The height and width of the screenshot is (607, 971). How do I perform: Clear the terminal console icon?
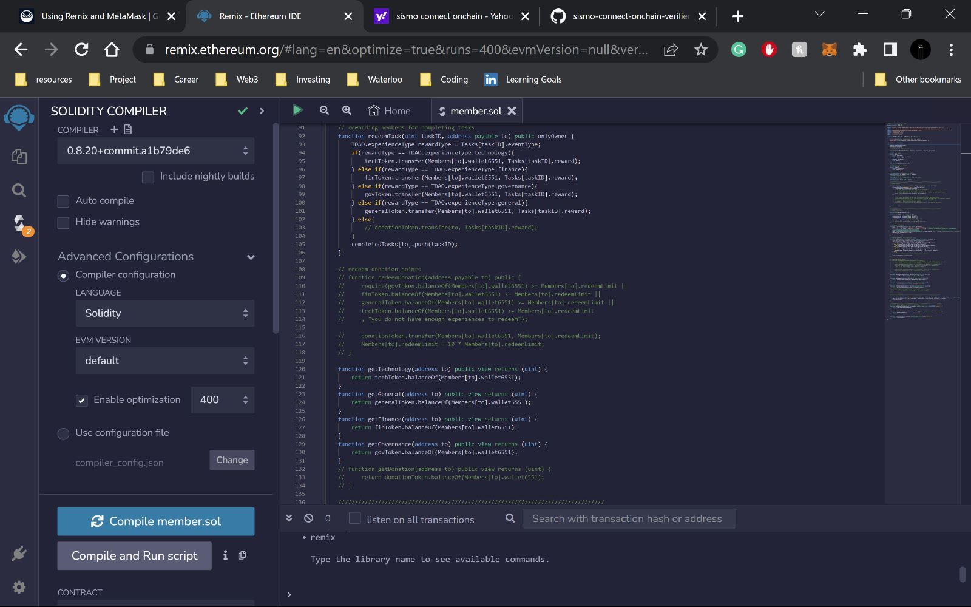click(308, 518)
